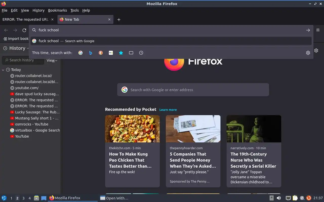
Task: Open the History menu in menu bar
Action: 38,10
